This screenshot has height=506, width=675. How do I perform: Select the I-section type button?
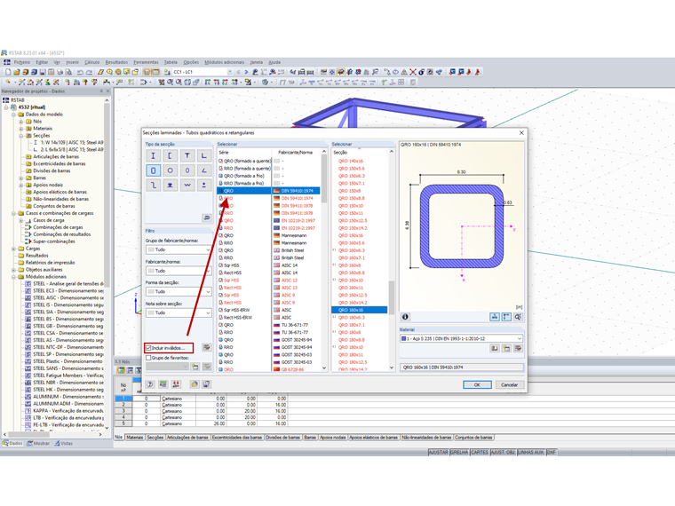click(x=153, y=155)
